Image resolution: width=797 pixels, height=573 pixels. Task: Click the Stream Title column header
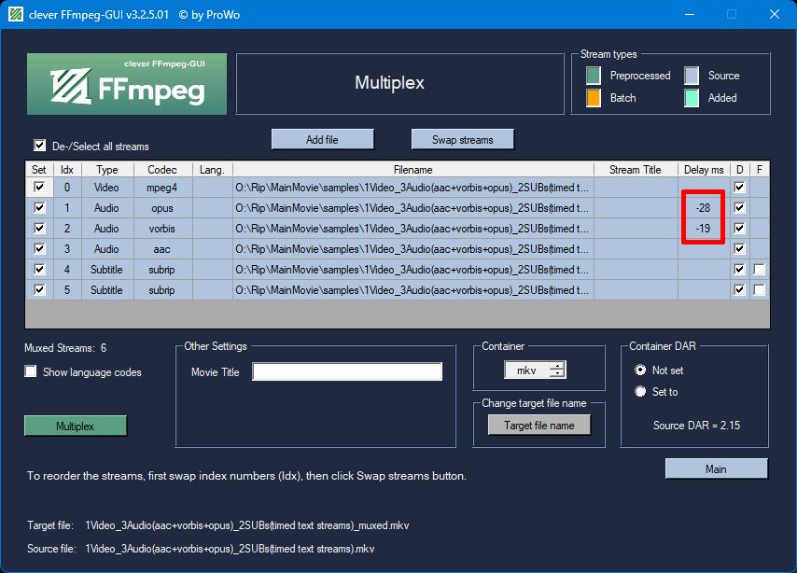click(636, 169)
